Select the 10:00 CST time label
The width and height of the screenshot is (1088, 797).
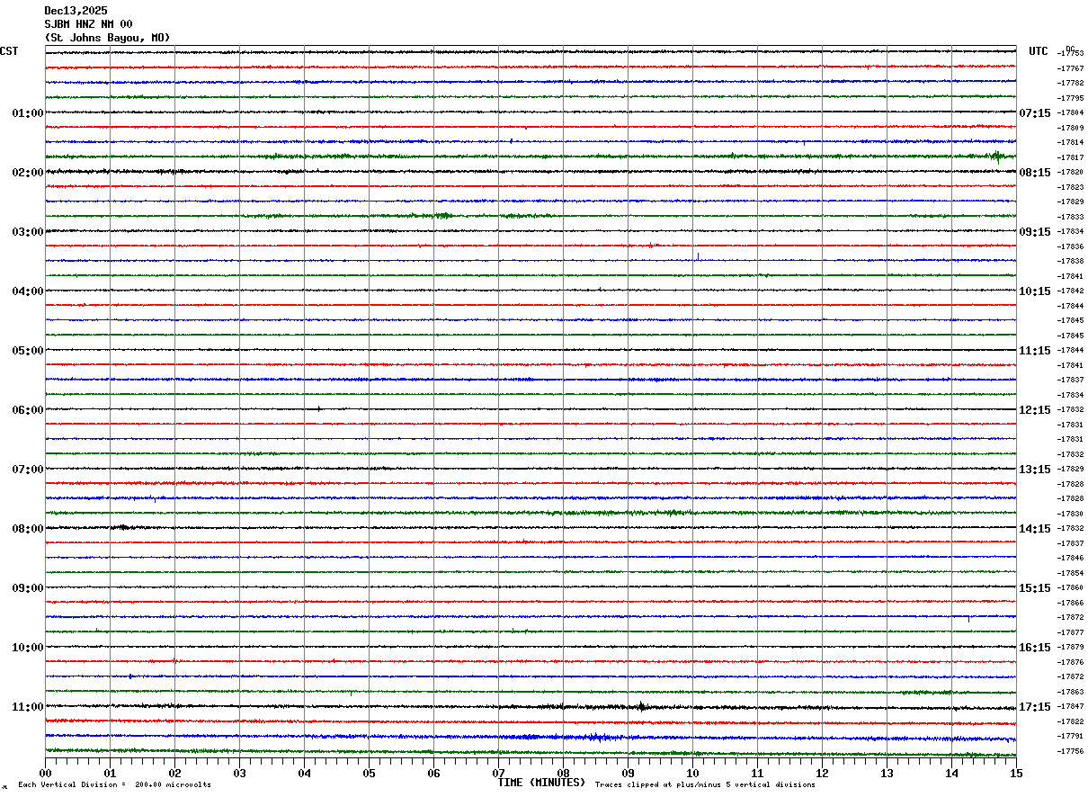[x=28, y=648]
